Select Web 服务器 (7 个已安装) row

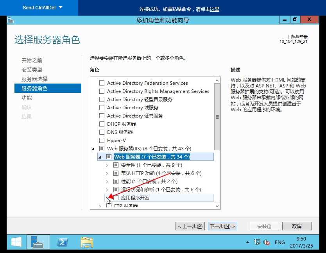156,157
